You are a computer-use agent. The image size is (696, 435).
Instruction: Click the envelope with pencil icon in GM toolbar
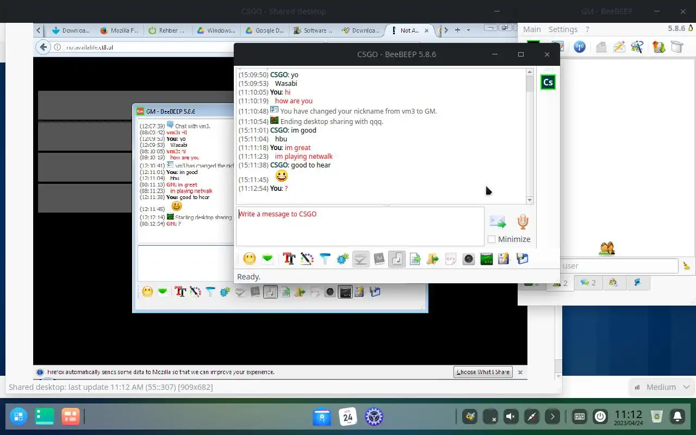pyautogui.click(x=619, y=47)
